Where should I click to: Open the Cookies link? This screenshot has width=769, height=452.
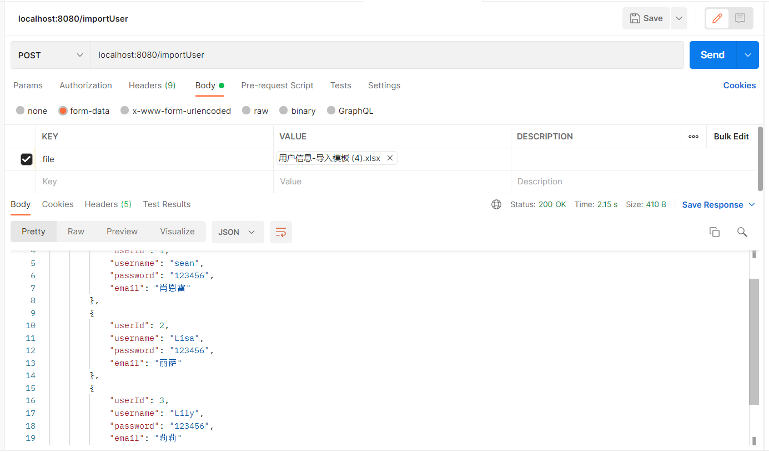coord(739,86)
